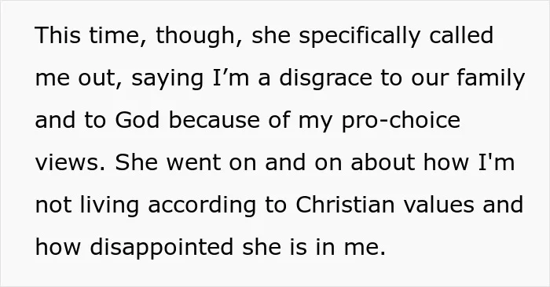Image resolution: width=550 pixels, height=287 pixels.
Task: Click the word "because"
Action: pyautogui.click(x=214, y=120)
